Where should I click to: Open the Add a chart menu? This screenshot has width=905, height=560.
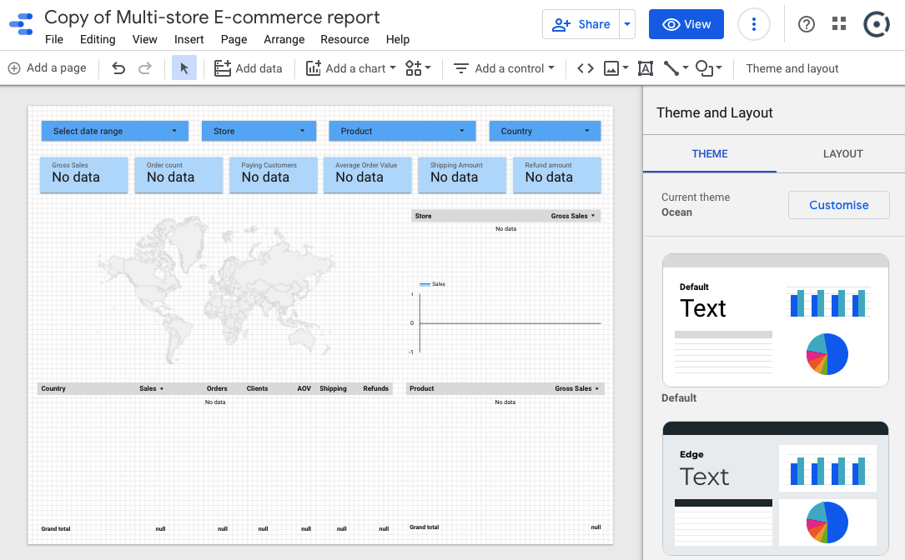(350, 68)
